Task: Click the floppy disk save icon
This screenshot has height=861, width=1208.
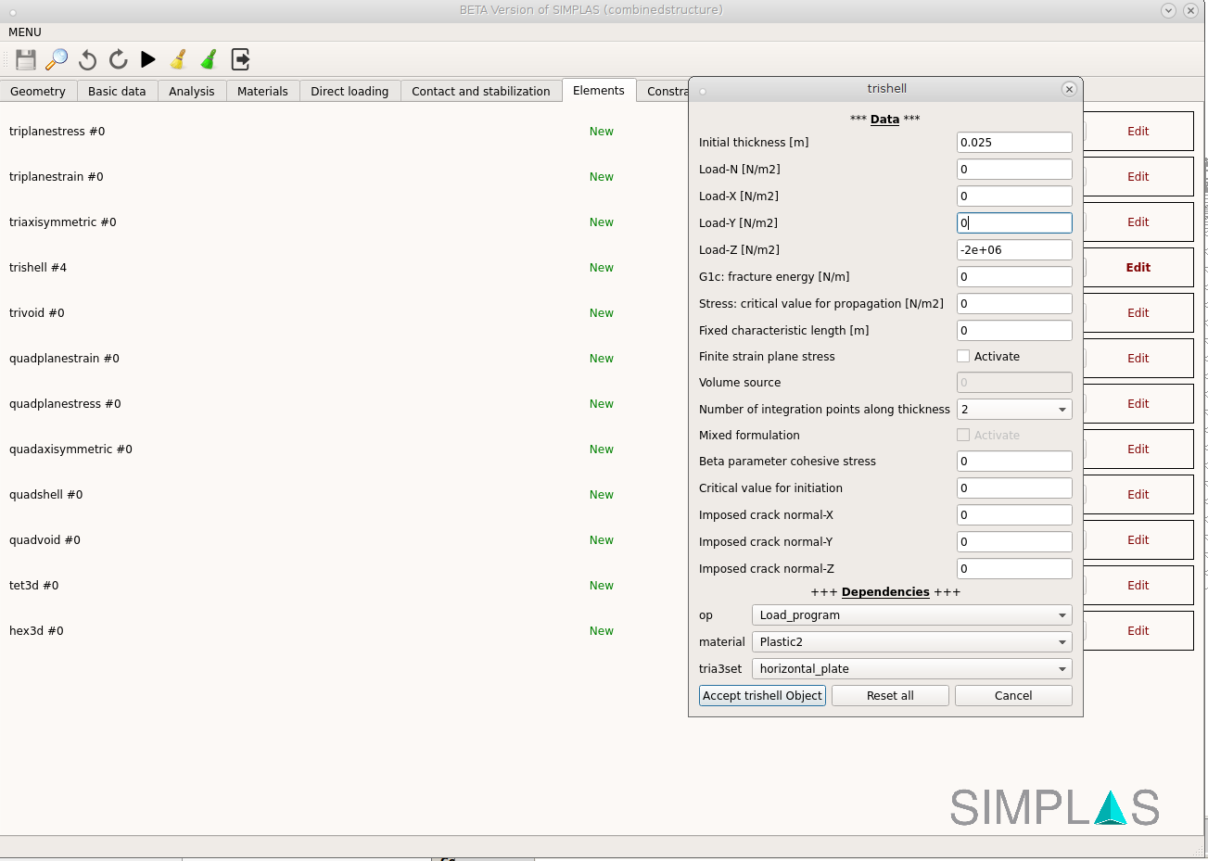Action: pyautogui.click(x=26, y=59)
